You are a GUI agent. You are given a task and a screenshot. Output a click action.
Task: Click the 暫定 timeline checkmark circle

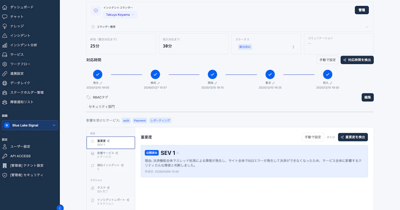(x=270, y=74)
